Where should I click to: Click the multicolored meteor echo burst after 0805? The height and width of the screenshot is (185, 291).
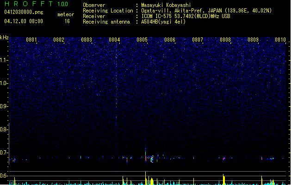[x=152, y=159]
